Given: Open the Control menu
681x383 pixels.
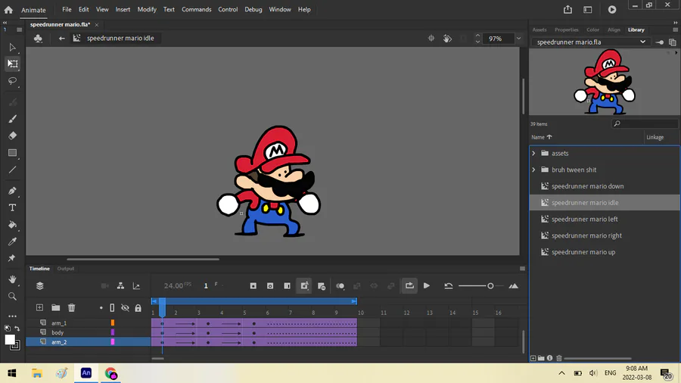Looking at the screenshot, I should coord(228,9).
